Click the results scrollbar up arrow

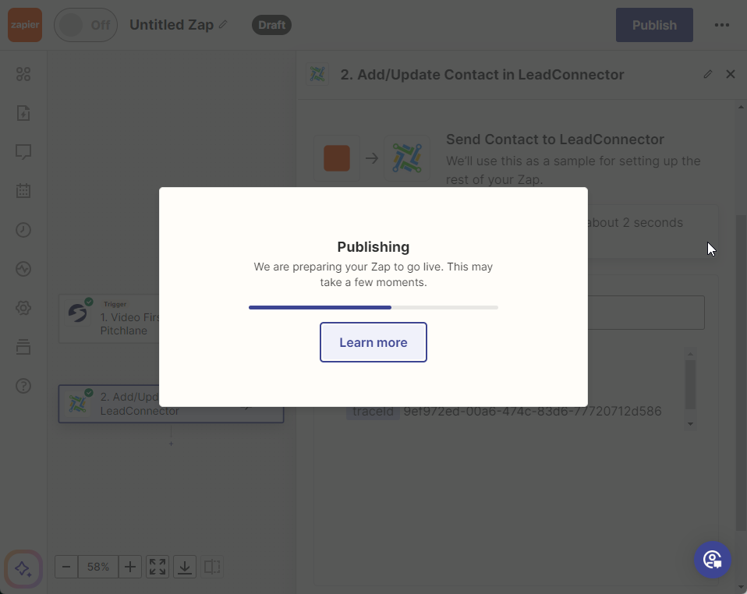pyautogui.click(x=690, y=354)
